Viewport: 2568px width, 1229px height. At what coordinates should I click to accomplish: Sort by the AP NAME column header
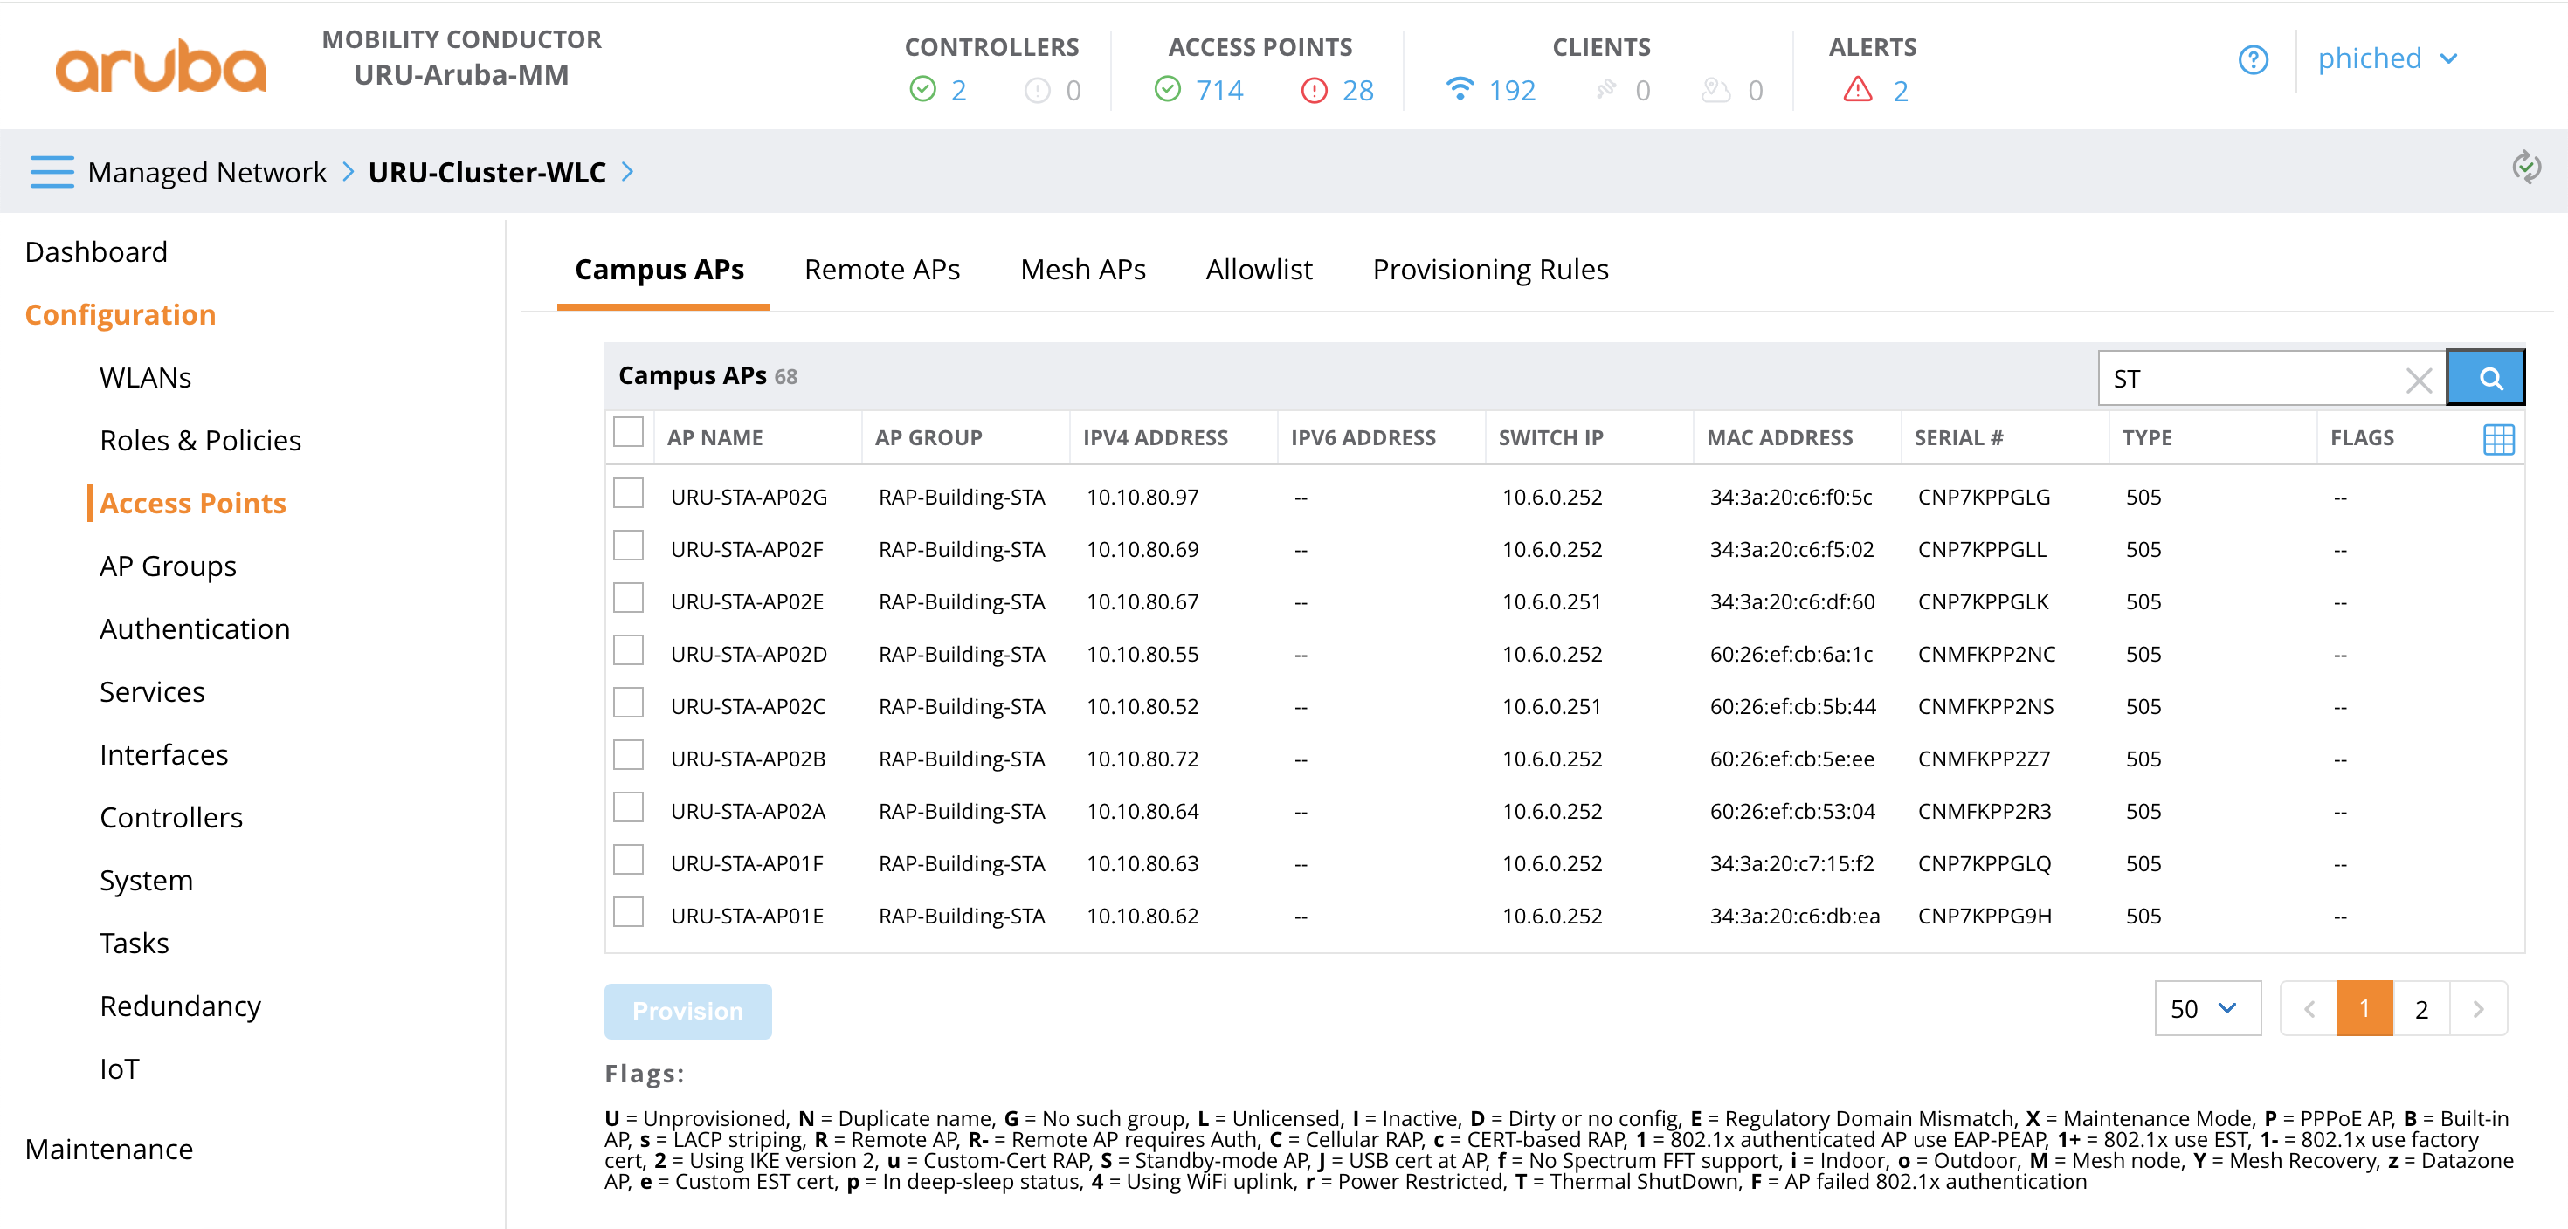click(714, 437)
